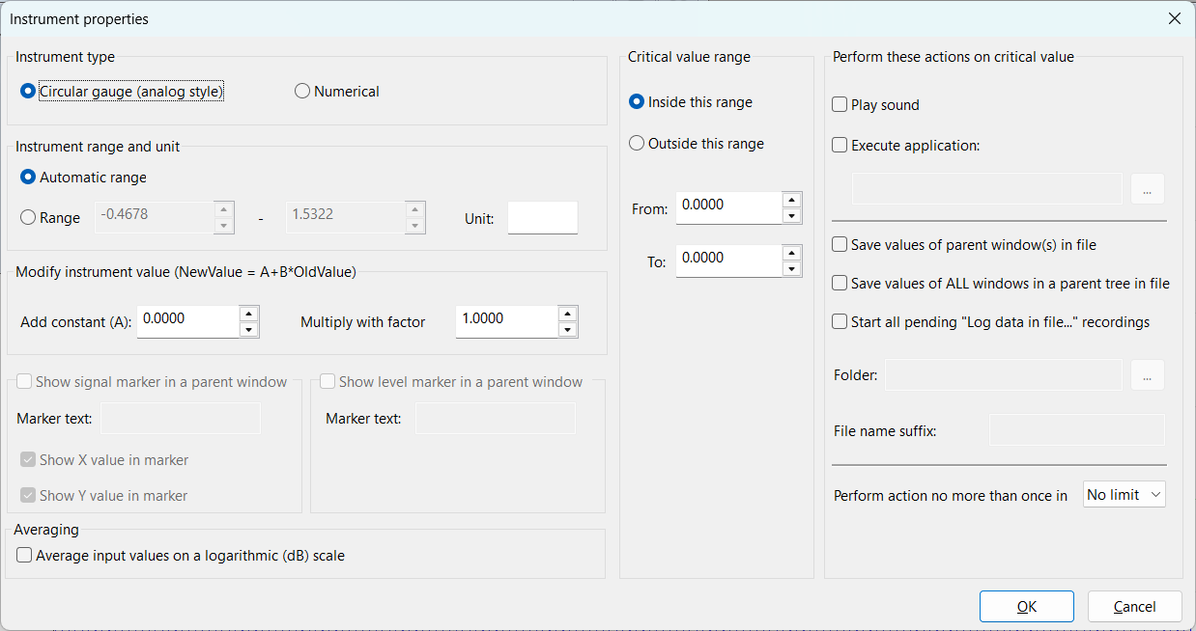Check Save values of parent window(s) in file

pos(840,245)
